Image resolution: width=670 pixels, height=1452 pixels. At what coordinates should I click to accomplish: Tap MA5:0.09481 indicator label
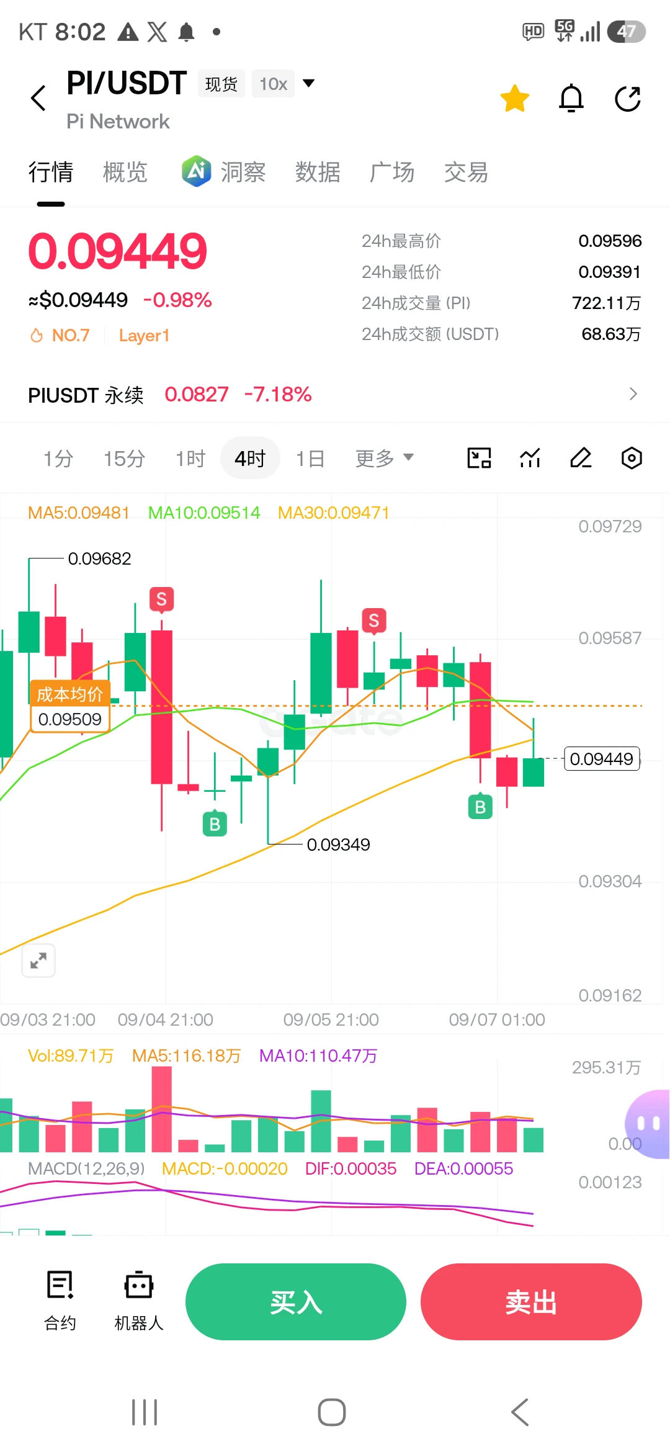point(79,513)
